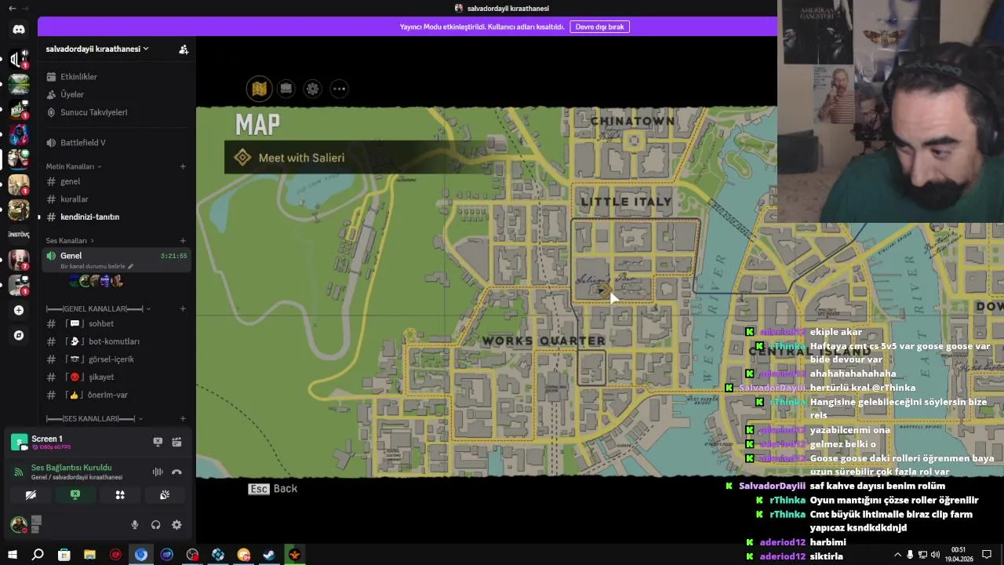This screenshot has height=565, width=1004.
Task: Open the salvadordayii kıraathanesi server dropdown
Action: click(97, 49)
